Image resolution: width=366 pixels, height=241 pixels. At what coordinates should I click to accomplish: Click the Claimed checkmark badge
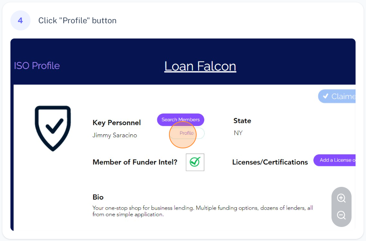pyautogui.click(x=337, y=96)
